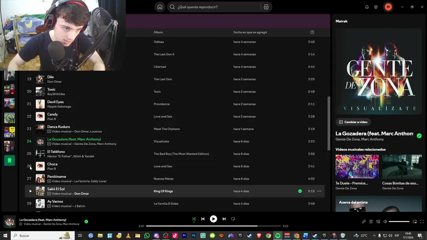
Task: Open Google Chrome next to Spotify in taskbar
Action: tap(268, 236)
